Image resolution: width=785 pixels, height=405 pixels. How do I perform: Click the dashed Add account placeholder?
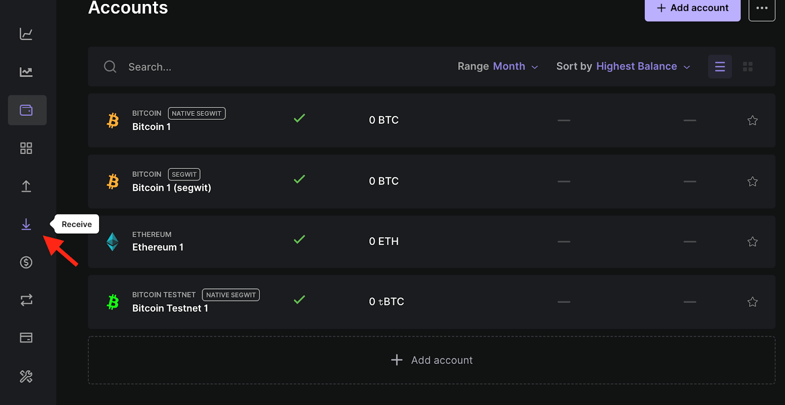[x=431, y=360]
